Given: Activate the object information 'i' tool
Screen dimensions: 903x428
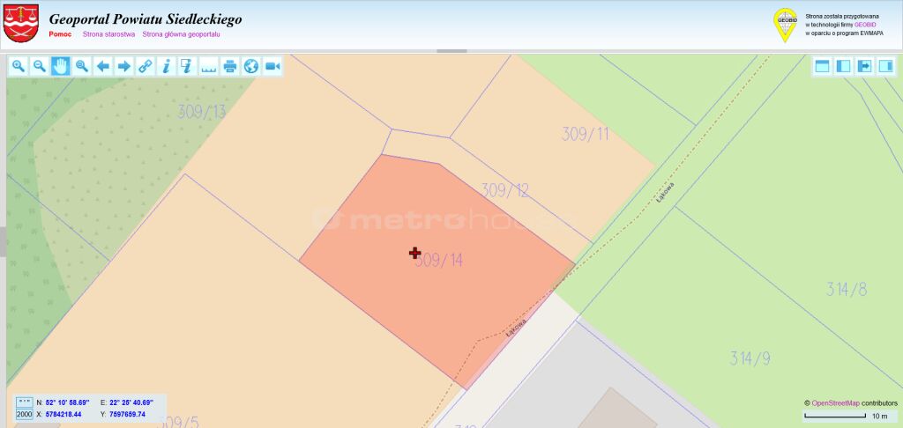Looking at the screenshot, I should coord(167,66).
